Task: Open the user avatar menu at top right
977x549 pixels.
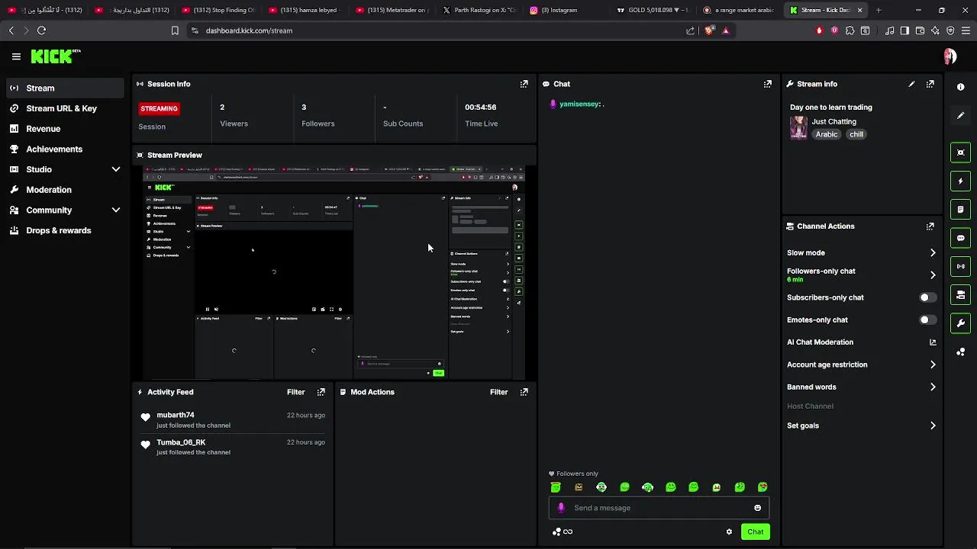Action: (950, 56)
